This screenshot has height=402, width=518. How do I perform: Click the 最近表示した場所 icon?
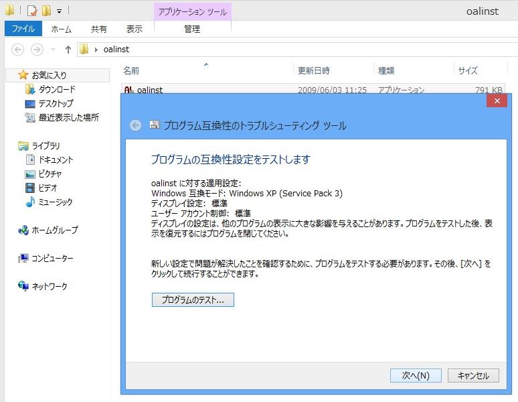(30, 117)
